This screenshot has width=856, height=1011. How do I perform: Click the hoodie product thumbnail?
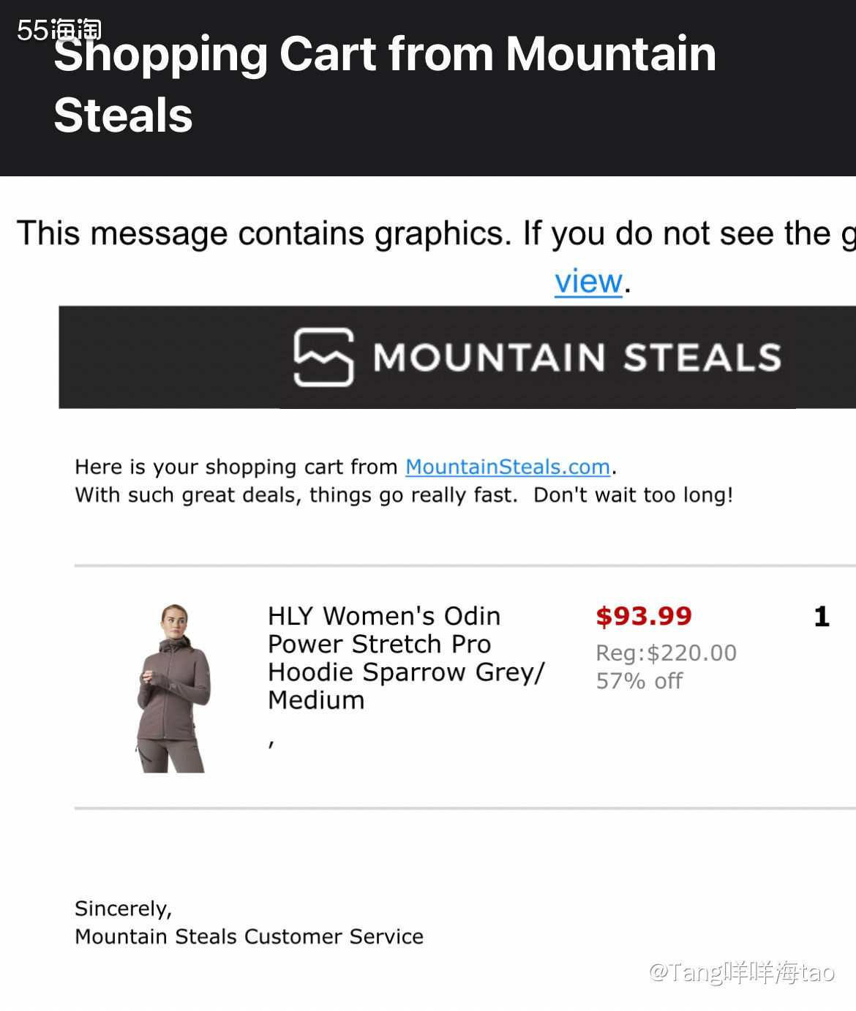coord(173,688)
